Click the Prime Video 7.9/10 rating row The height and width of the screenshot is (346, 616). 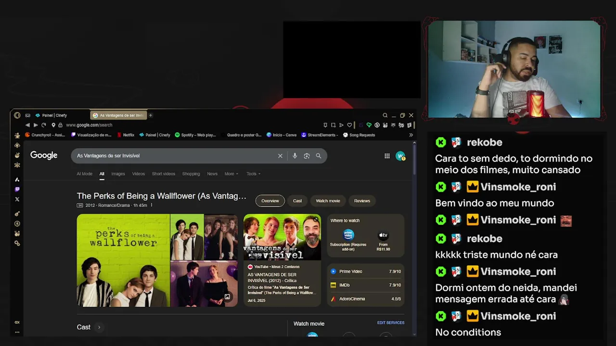pyautogui.click(x=366, y=272)
